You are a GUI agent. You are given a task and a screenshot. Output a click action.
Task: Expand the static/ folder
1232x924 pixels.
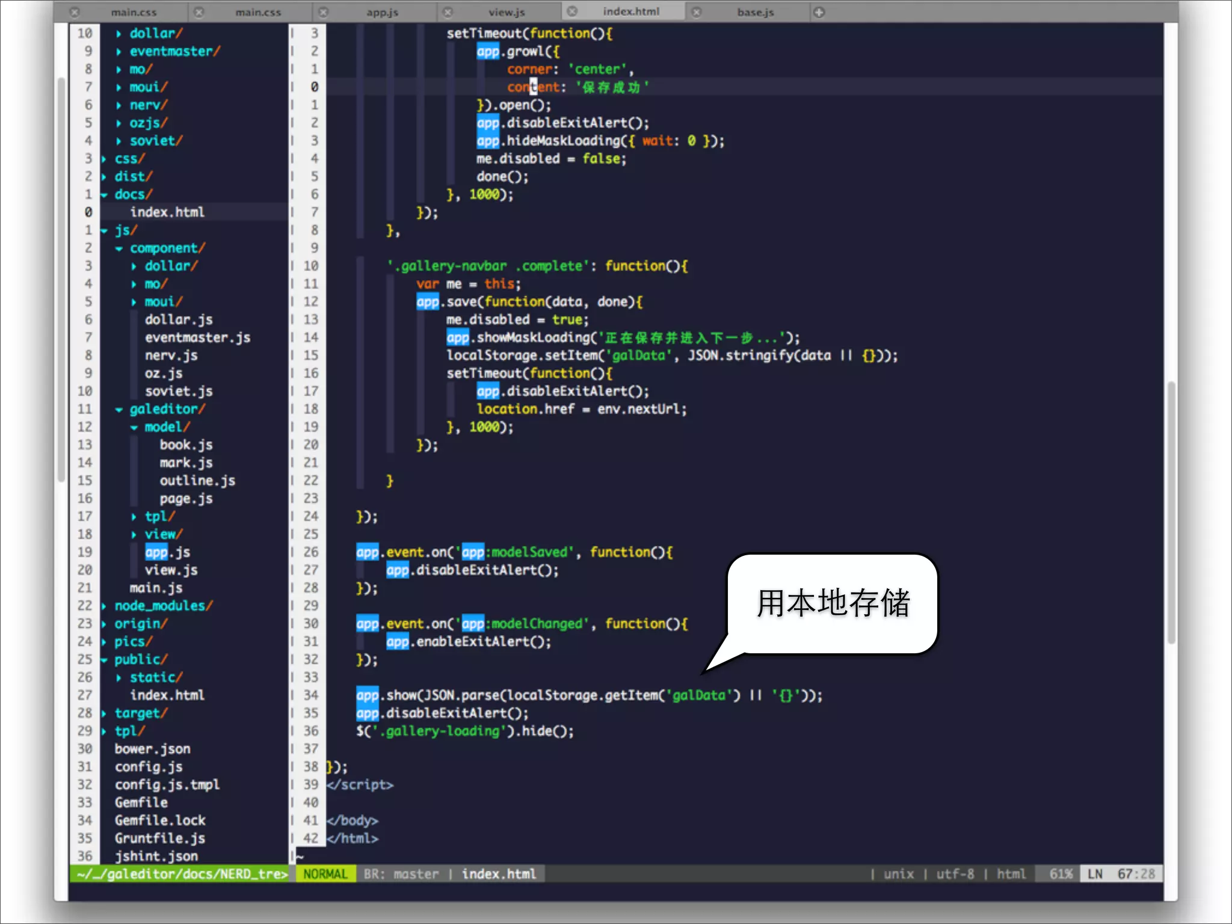[x=119, y=678]
